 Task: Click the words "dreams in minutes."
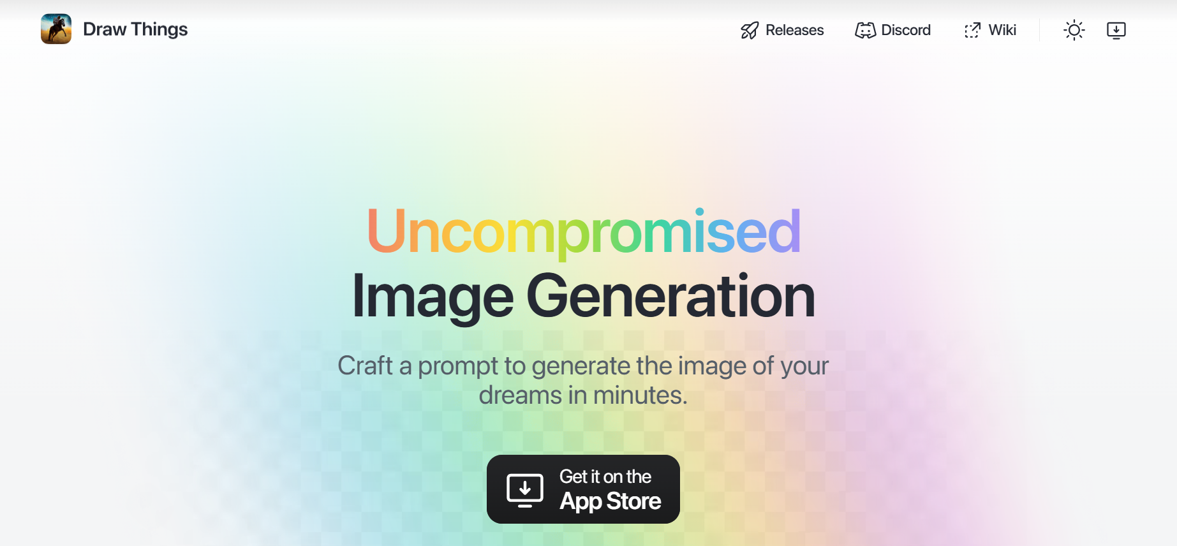[x=583, y=395]
